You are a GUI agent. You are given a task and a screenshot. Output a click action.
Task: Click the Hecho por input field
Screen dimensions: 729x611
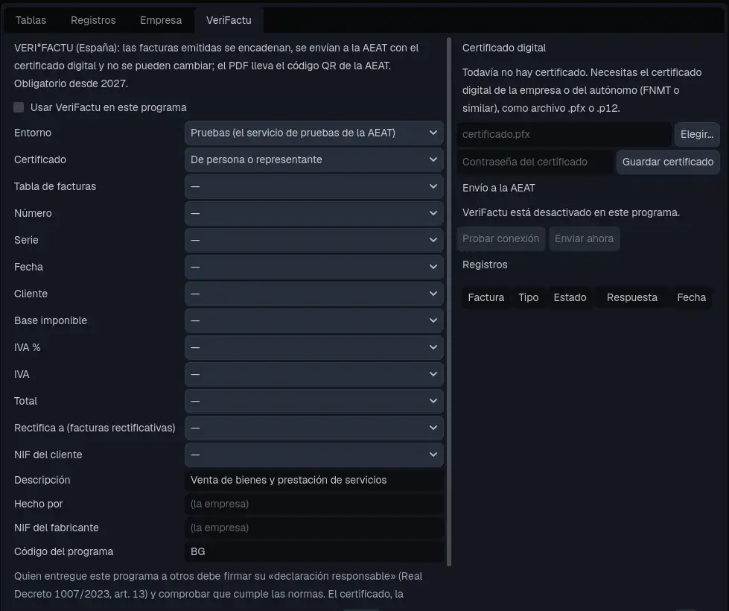coord(313,504)
